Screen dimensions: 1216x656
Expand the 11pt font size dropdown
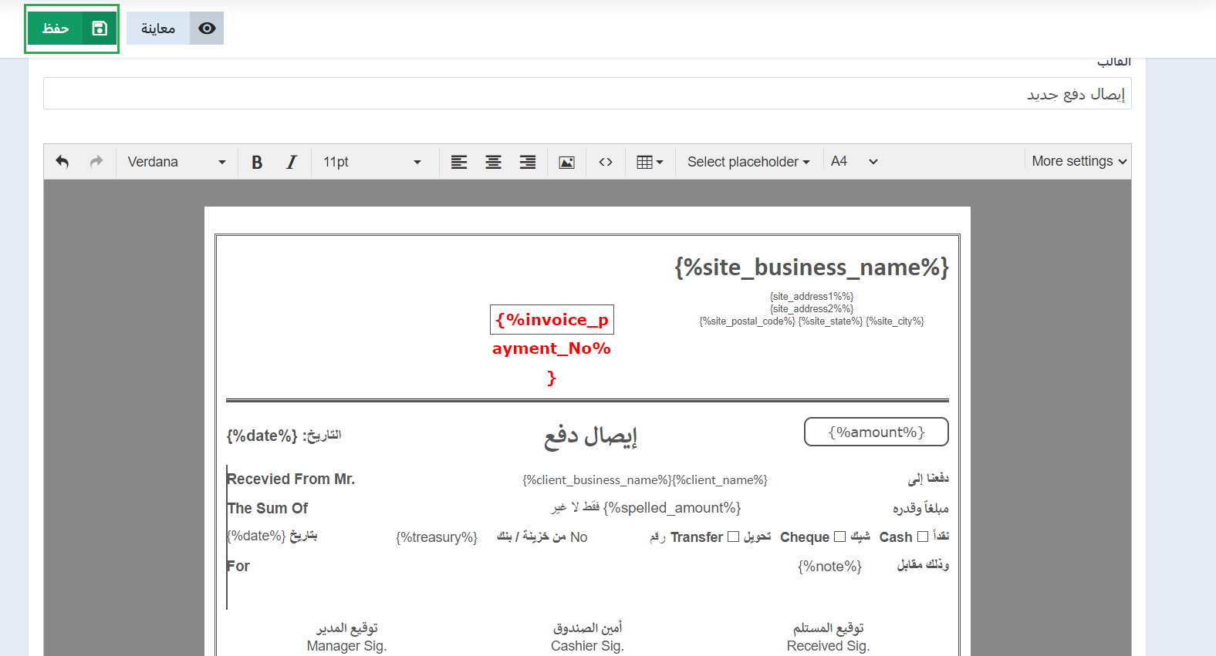point(372,162)
